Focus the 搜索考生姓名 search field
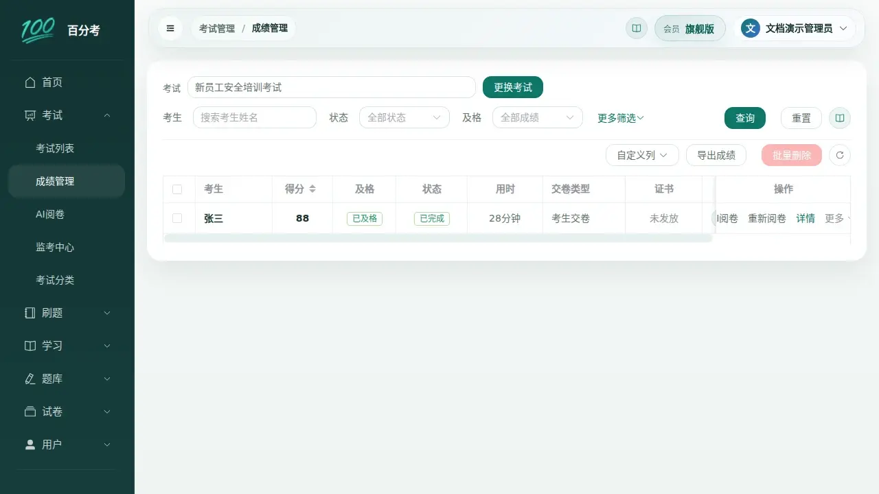Viewport: 879px width, 494px height. 255,117
